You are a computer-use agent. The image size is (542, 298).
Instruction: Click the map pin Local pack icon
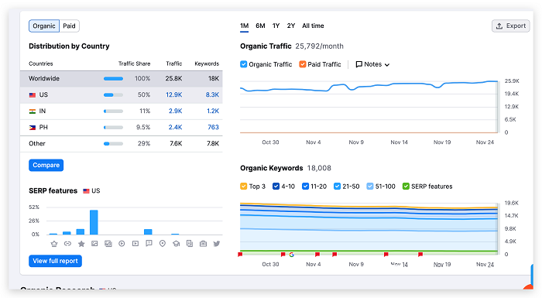(x=163, y=244)
